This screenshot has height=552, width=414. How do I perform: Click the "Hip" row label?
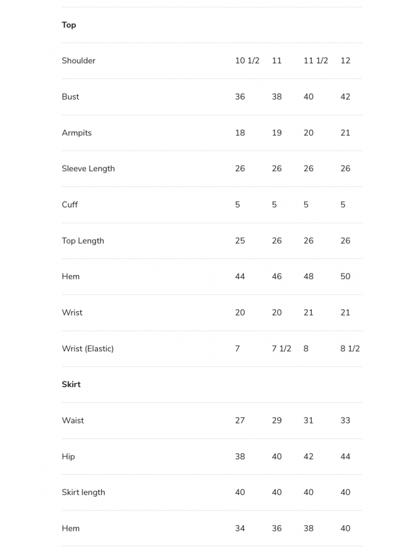point(68,457)
